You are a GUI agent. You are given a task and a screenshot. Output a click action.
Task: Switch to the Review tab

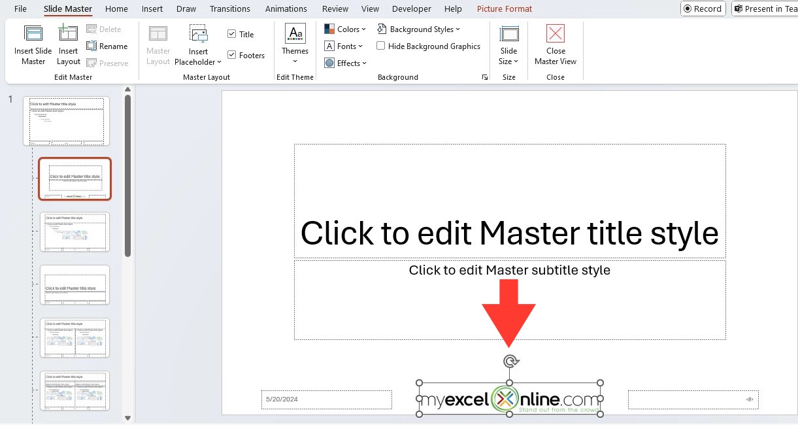pyautogui.click(x=335, y=8)
